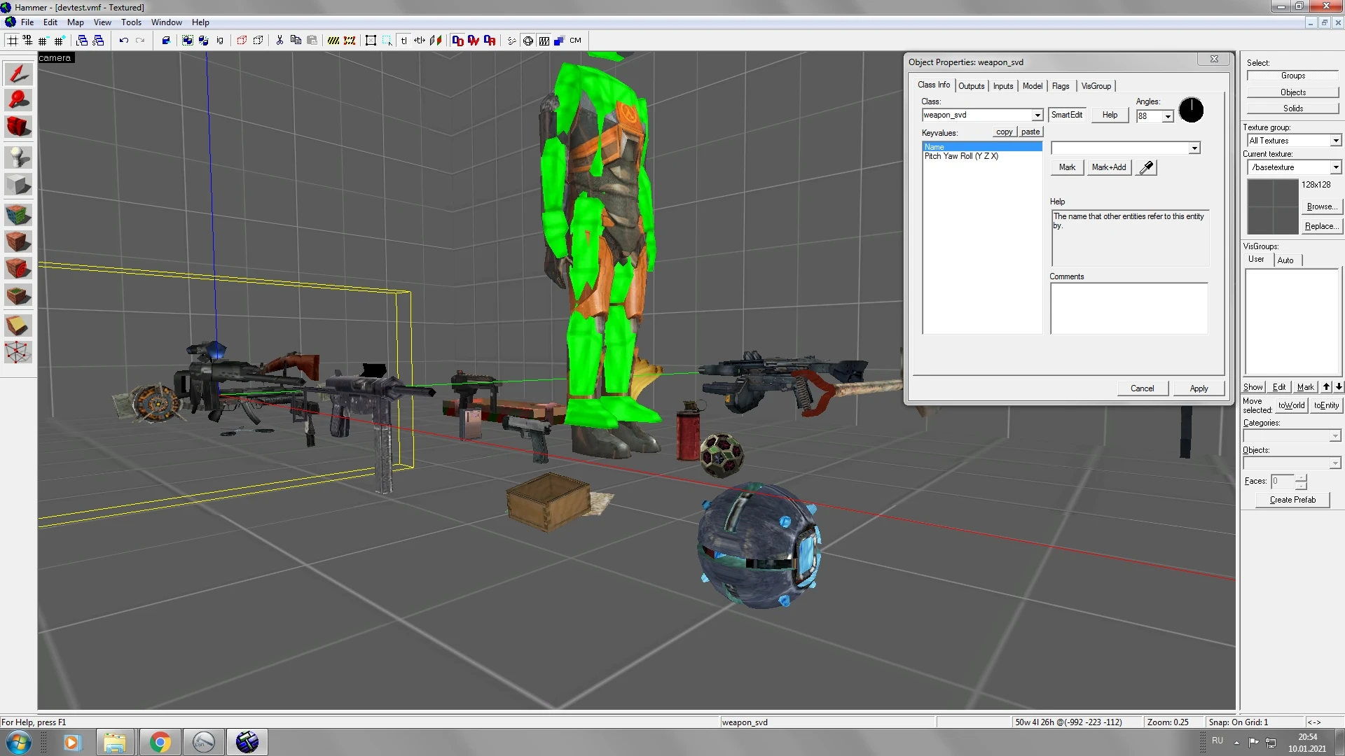Select the Camera tool in the left toolbar

(18, 127)
